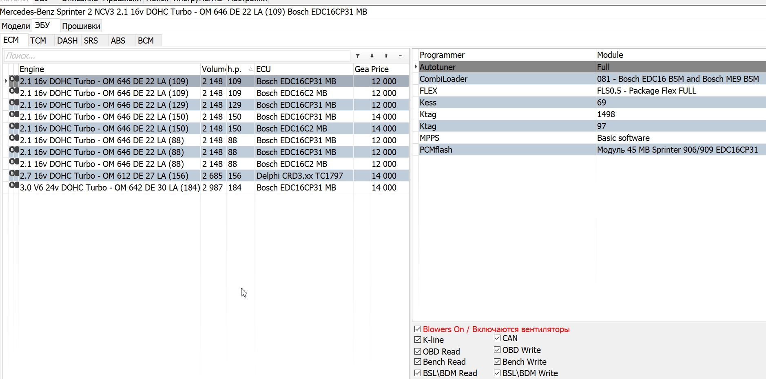Uncheck the Blowers On checkbox
This screenshot has height=379, width=766.
click(x=418, y=329)
